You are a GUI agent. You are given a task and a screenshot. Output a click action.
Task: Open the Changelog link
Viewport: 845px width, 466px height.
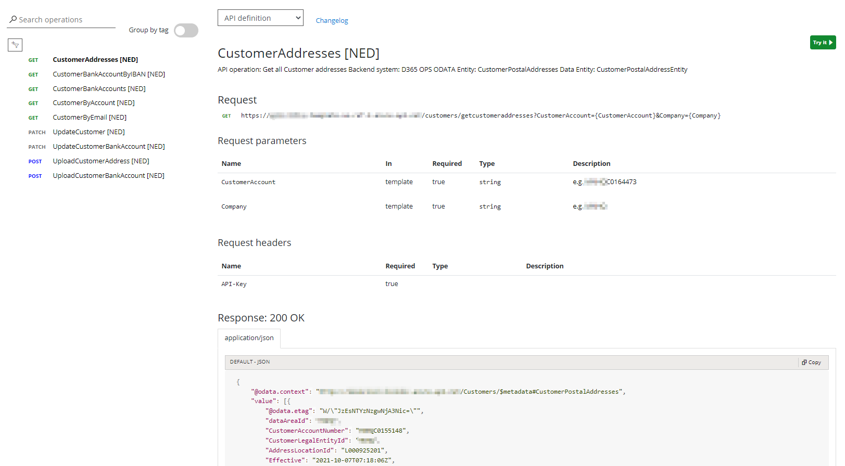coord(332,21)
